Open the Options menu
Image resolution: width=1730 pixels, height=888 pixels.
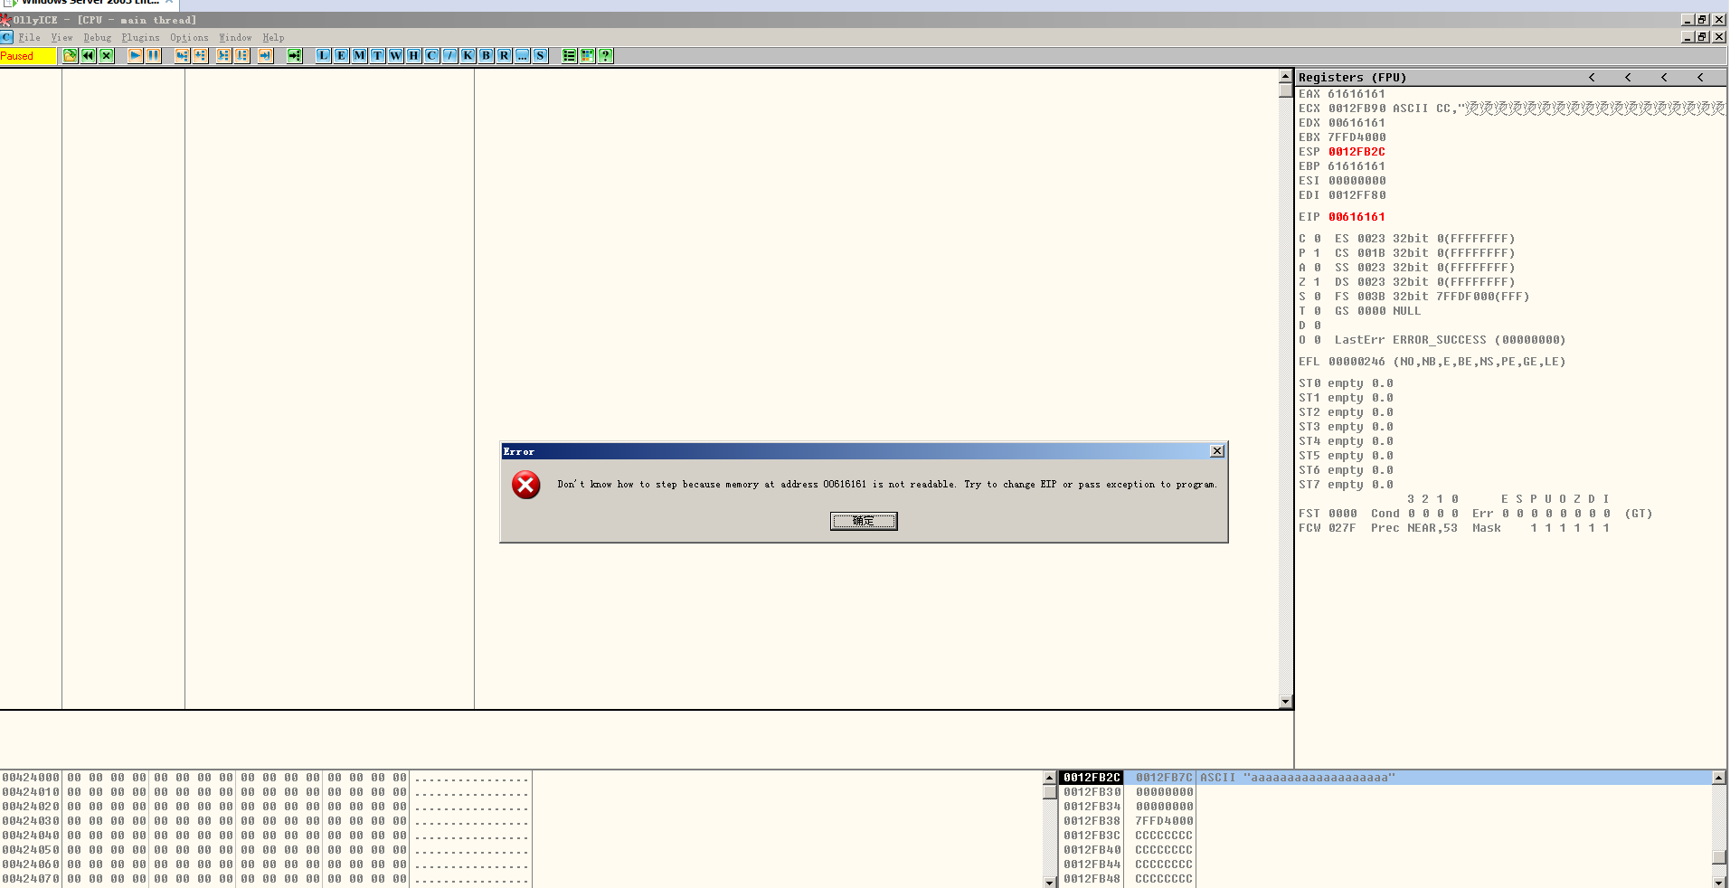tap(189, 38)
